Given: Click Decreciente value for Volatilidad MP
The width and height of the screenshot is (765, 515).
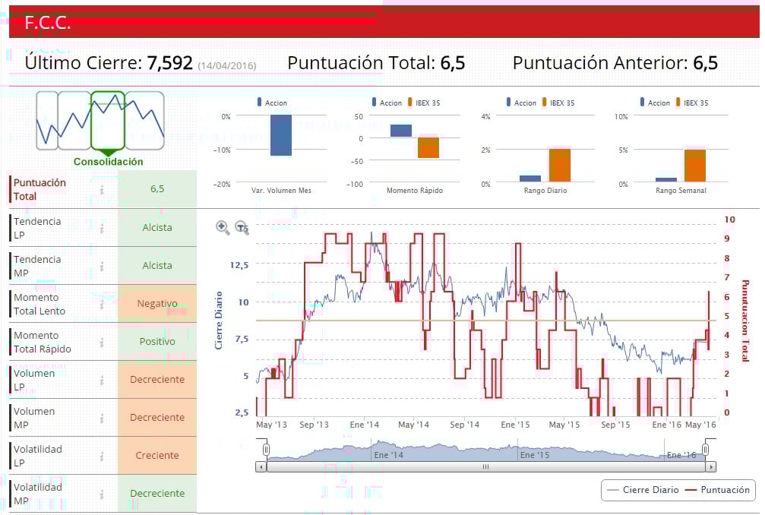Looking at the screenshot, I should click(157, 494).
